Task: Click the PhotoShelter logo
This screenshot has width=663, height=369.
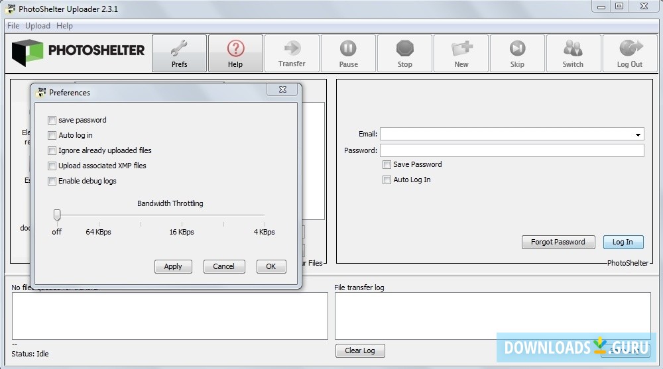Action: click(x=78, y=52)
